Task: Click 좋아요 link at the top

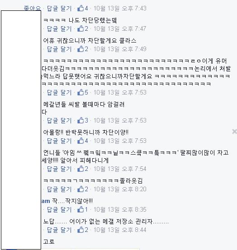Action: click(x=32, y=8)
